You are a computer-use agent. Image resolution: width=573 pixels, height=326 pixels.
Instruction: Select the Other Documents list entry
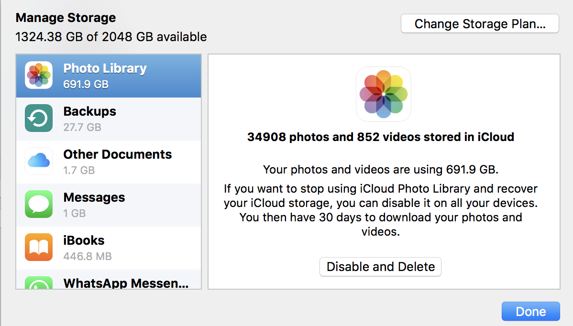pyautogui.click(x=109, y=162)
